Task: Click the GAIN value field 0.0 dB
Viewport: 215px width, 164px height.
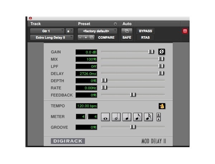Action: (86, 52)
